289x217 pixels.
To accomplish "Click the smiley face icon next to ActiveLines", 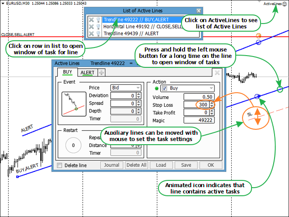I will (284, 4).
